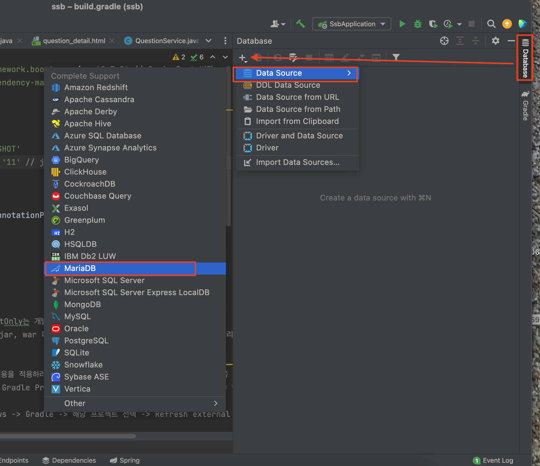Collapse all in Database panel
This screenshot has width=540, height=466.
476,41
